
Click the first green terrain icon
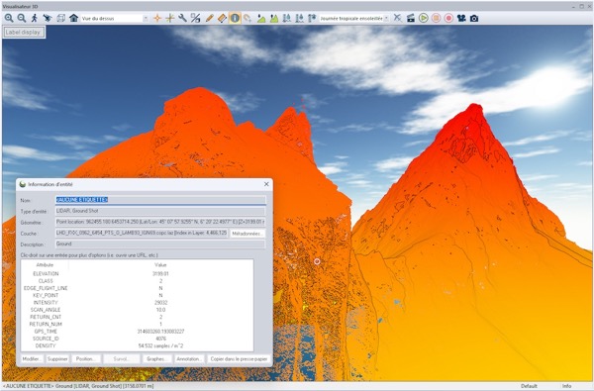pos(261,18)
